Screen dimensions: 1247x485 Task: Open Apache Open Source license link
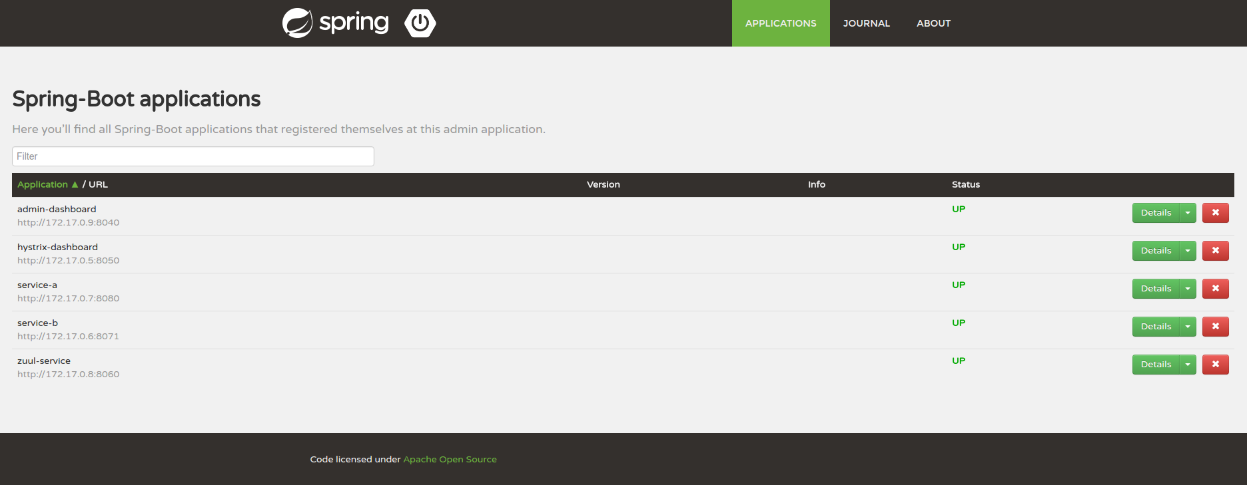coord(450,459)
